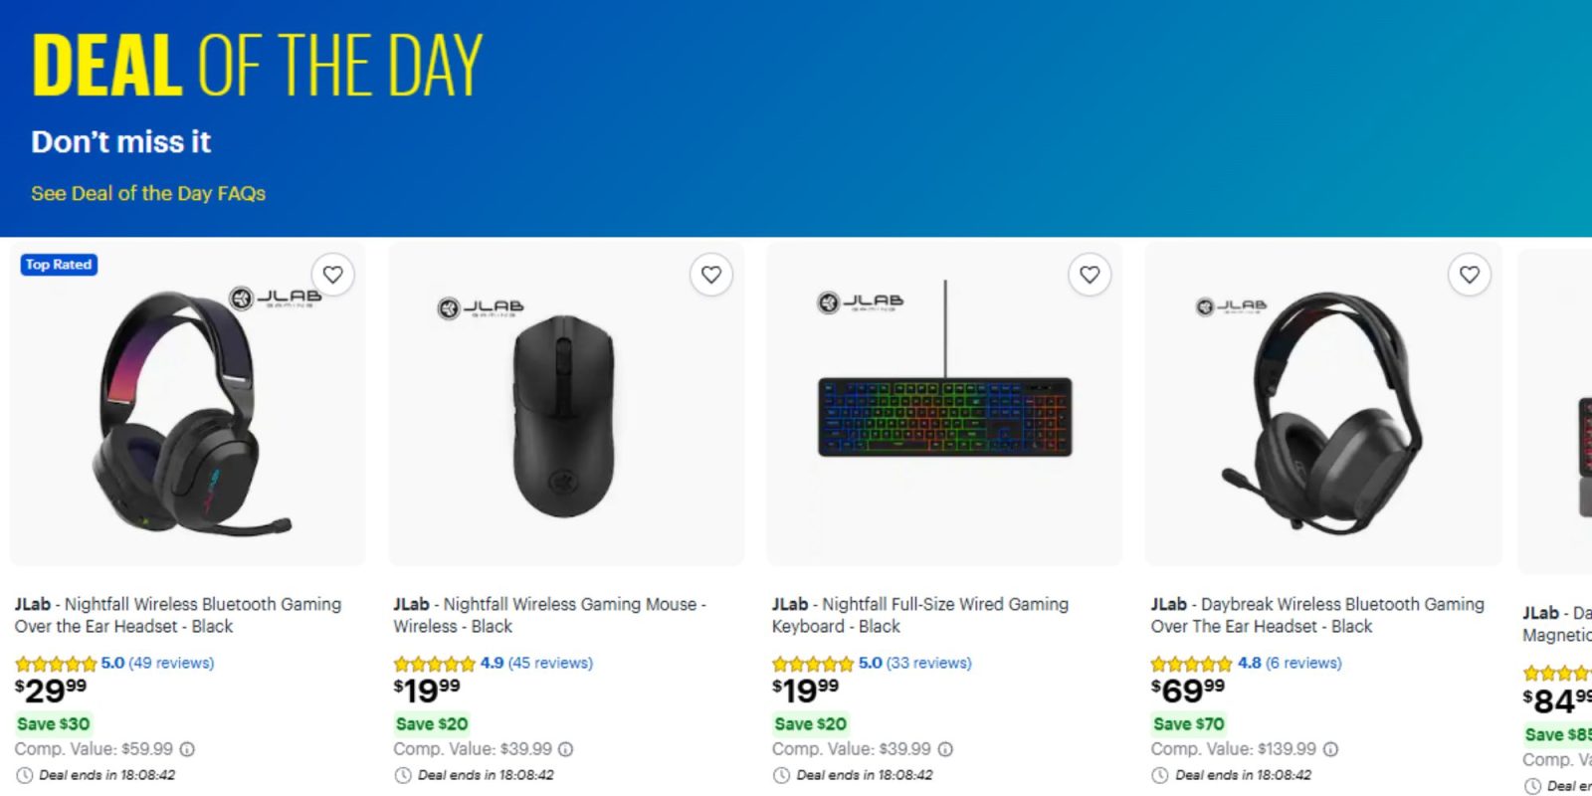1592x796 pixels.
Task: Toggle heart on Nightfall Wireless Gaming Mouse
Action: click(711, 275)
